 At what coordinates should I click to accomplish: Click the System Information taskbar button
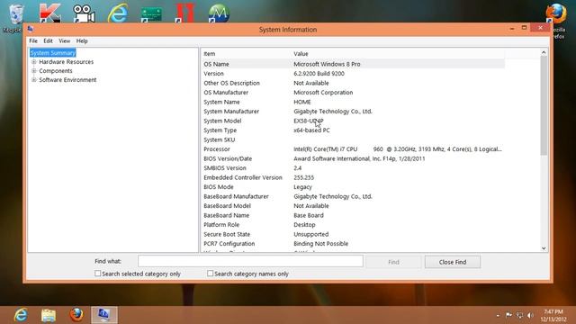point(104,315)
